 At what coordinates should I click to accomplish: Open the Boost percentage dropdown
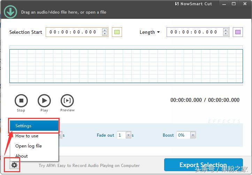pyautogui.click(x=193, y=135)
